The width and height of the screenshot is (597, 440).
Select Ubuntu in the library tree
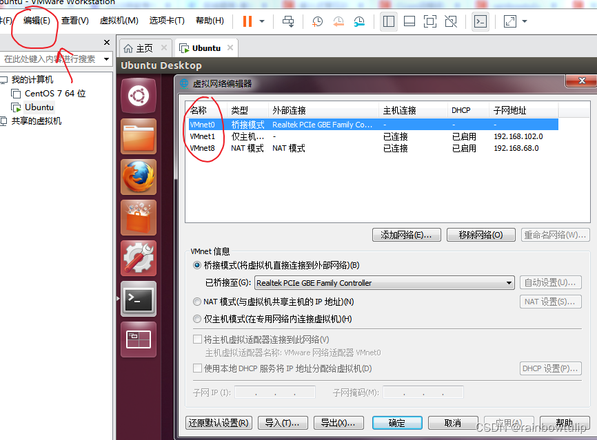(39, 107)
